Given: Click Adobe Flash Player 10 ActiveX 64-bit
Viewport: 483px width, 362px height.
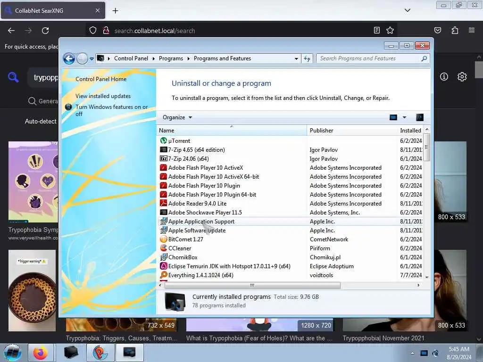Looking at the screenshot, I should tap(214, 177).
